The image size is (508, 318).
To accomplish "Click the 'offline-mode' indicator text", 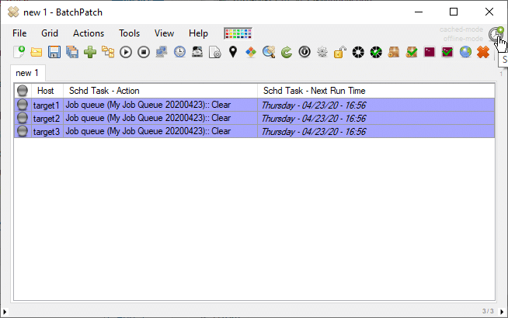I will (463, 39).
